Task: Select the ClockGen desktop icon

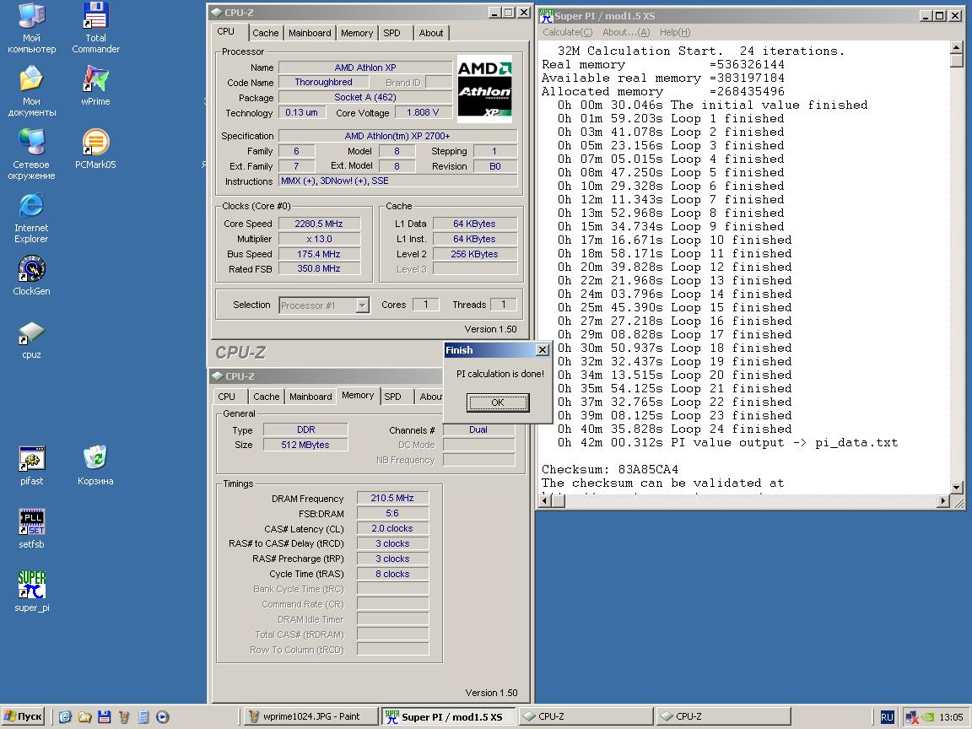Action: pyautogui.click(x=31, y=276)
